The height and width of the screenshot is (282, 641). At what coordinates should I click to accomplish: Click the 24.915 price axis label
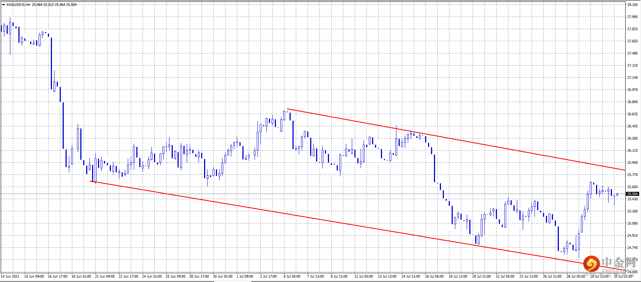point(633,236)
